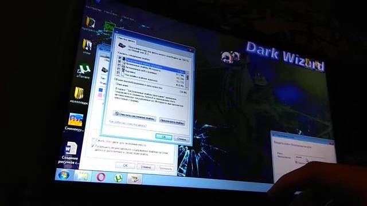
Task: Toggle the Временные файлы Интернета checkbox
Action: 120,61
